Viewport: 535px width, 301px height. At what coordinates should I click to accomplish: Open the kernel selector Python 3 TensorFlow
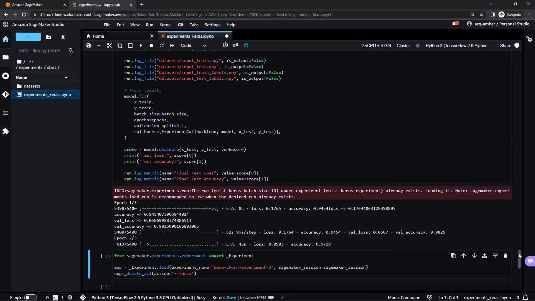coord(459,45)
